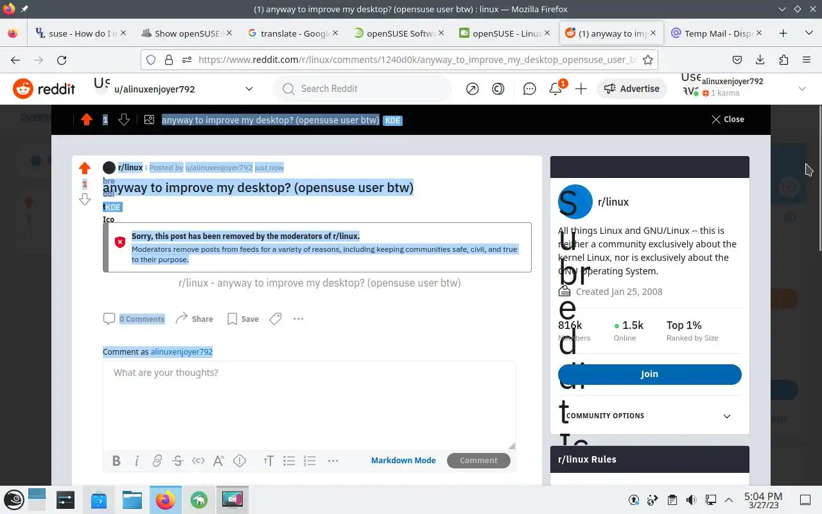Switch to the 'openSUSE - Linux' tab
This screenshot has width=822, height=514.
click(x=504, y=33)
